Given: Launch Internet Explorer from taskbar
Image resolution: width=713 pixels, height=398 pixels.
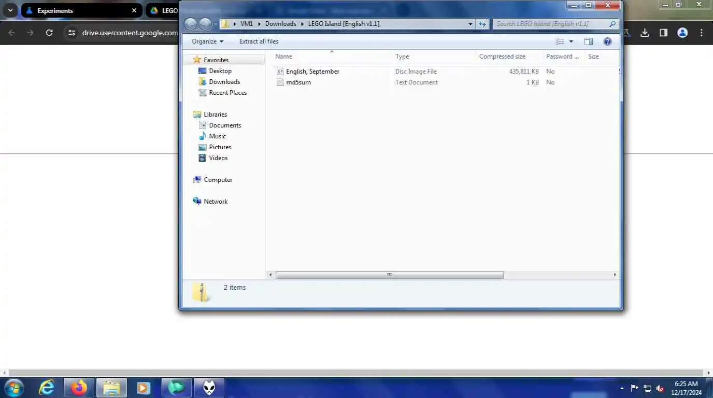Looking at the screenshot, I should (x=47, y=388).
